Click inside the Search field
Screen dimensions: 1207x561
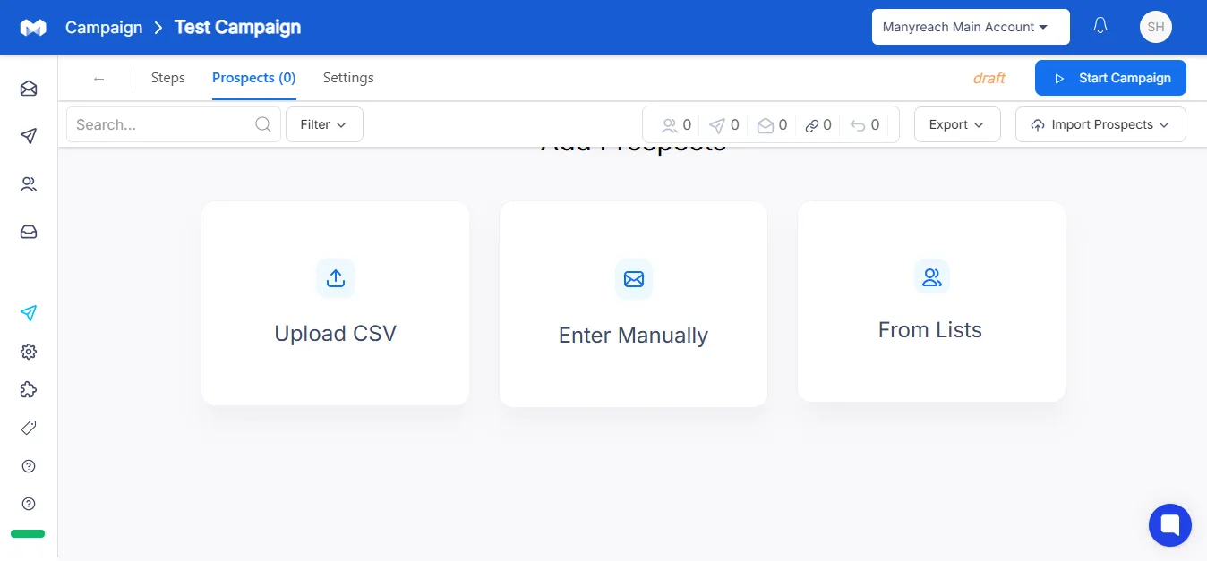[161, 124]
